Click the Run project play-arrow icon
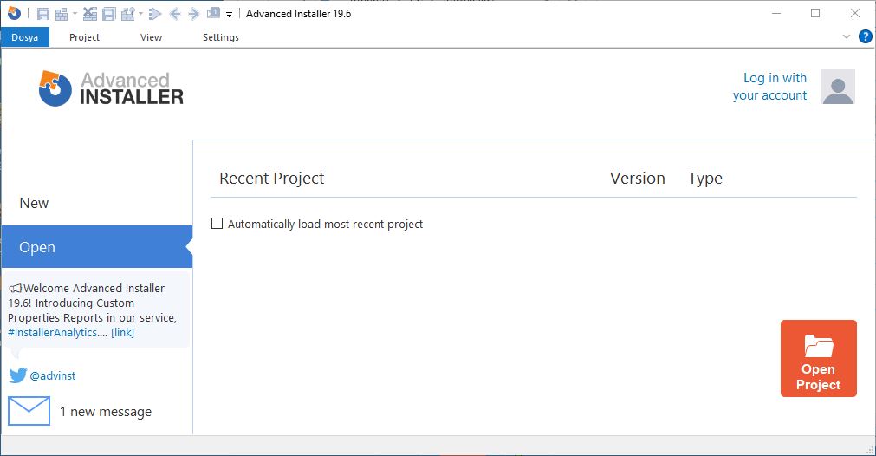Screen dimensions: 876x456 [155, 14]
